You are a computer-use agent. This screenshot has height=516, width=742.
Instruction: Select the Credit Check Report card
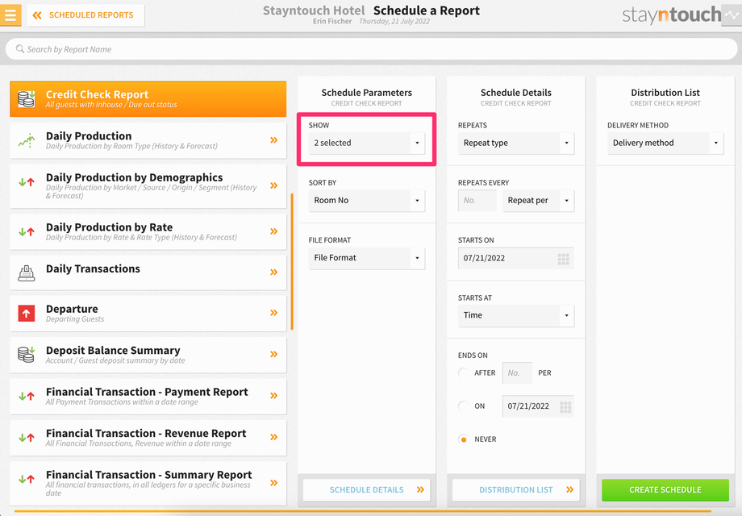(148, 99)
